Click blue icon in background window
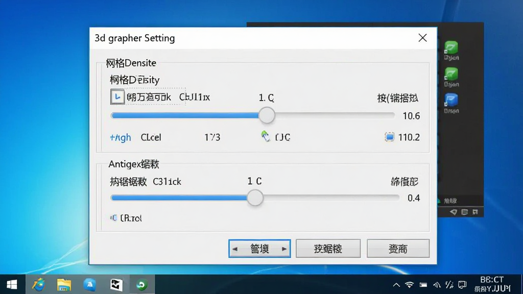The height and width of the screenshot is (294, 523). click(x=451, y=101)
